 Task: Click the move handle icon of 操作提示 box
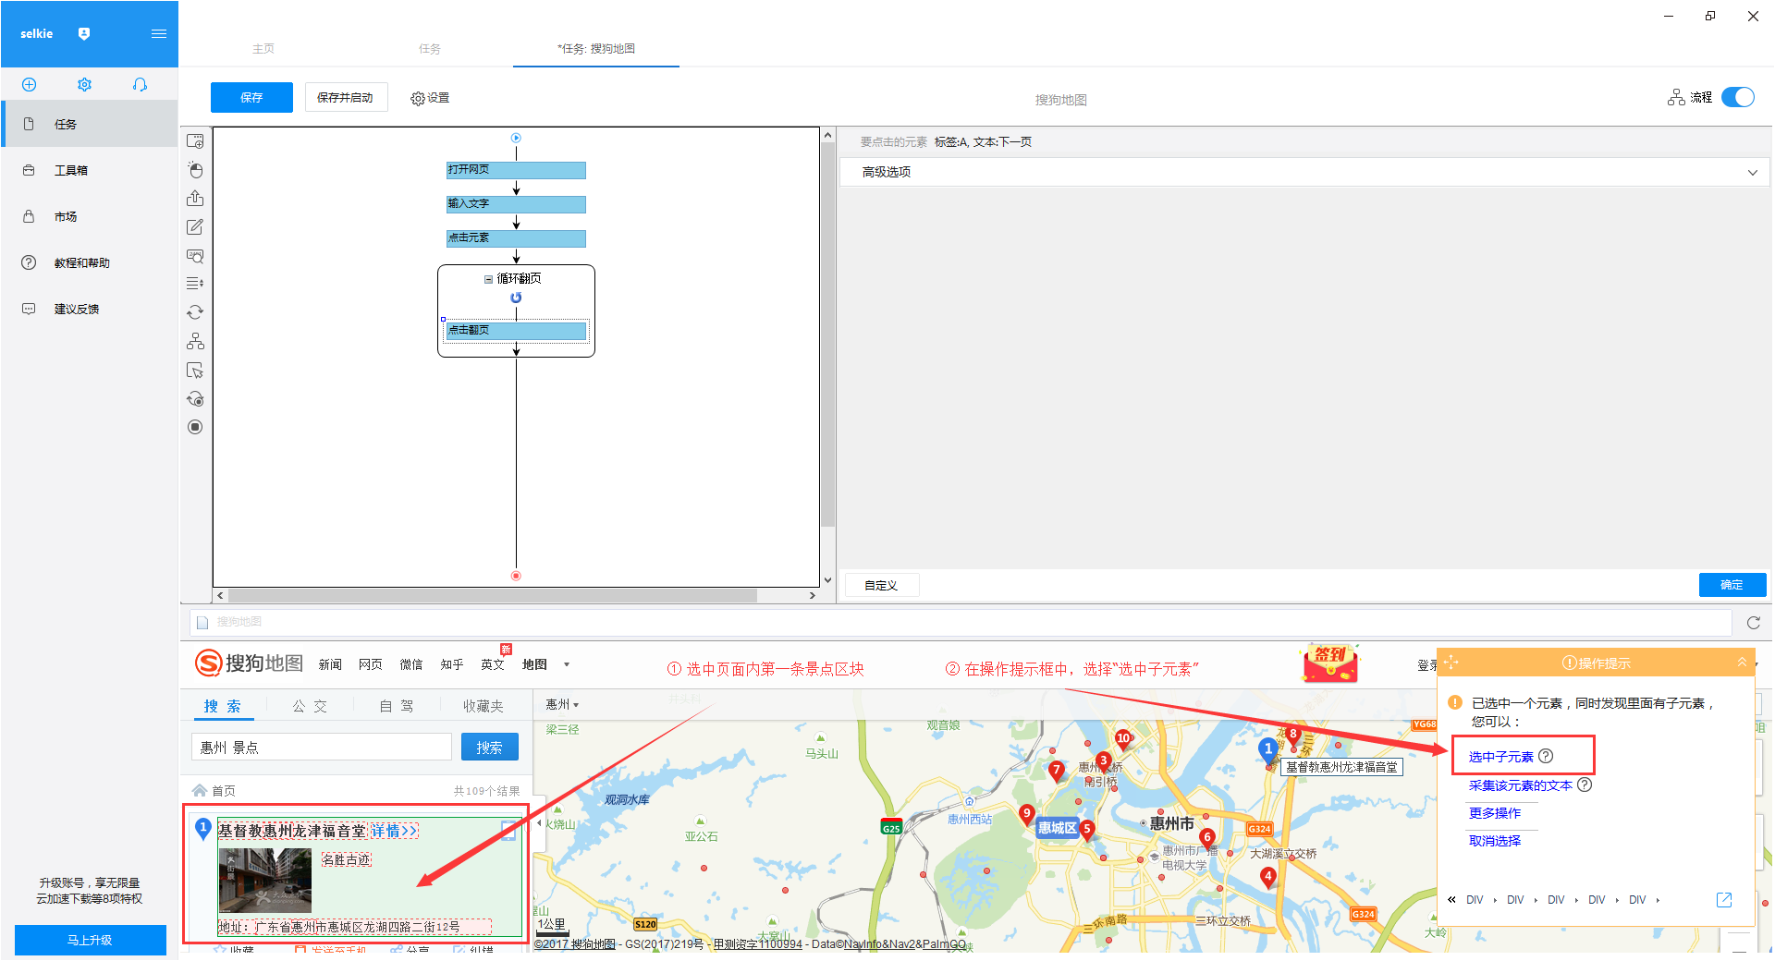1451,663
